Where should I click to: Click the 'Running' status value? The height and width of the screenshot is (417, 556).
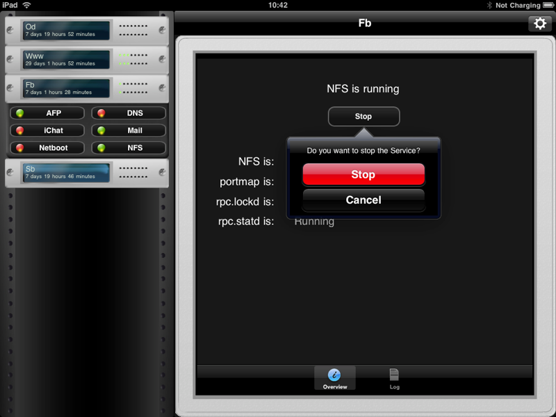pos(314,222)
